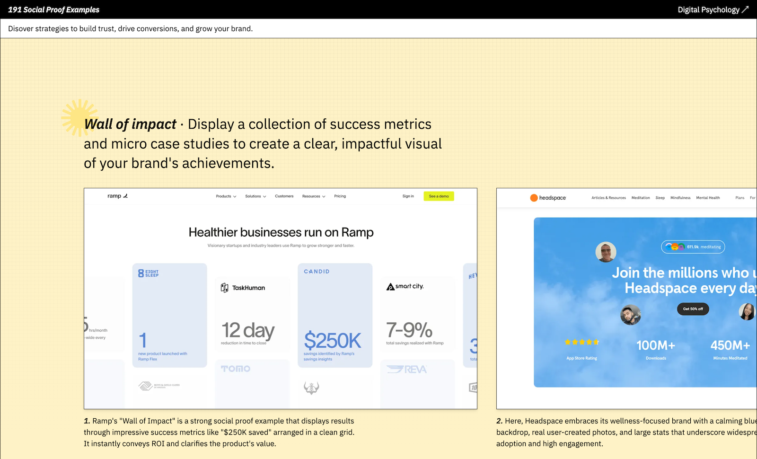Select the $250K savings metric

tap(333, 340)
